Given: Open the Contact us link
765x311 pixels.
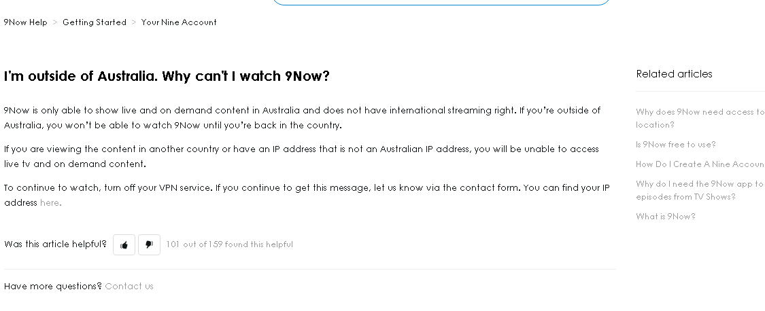Looking at the screenshot, I should tap(129, 286).
